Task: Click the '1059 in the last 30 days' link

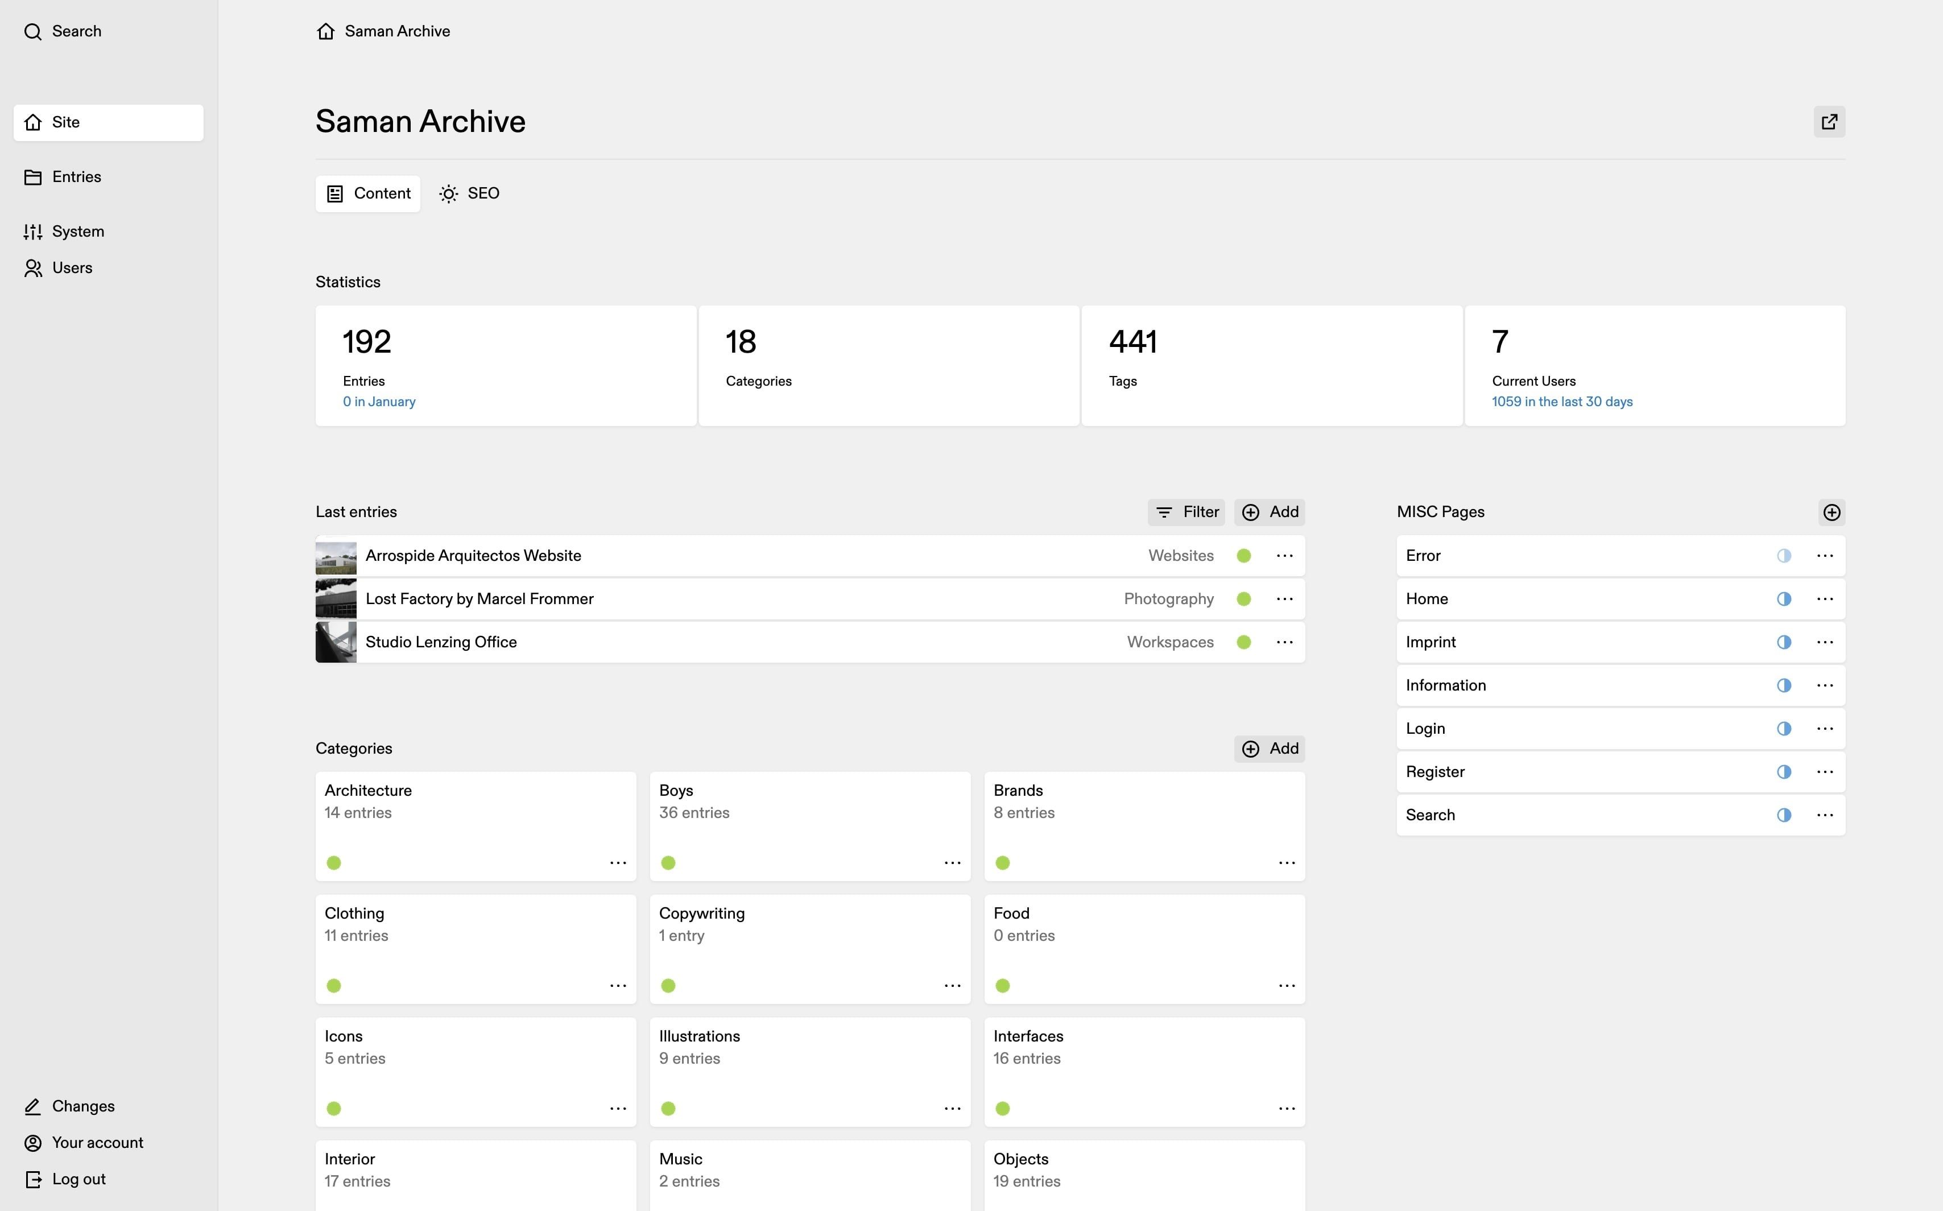Action: [1562, 402]
